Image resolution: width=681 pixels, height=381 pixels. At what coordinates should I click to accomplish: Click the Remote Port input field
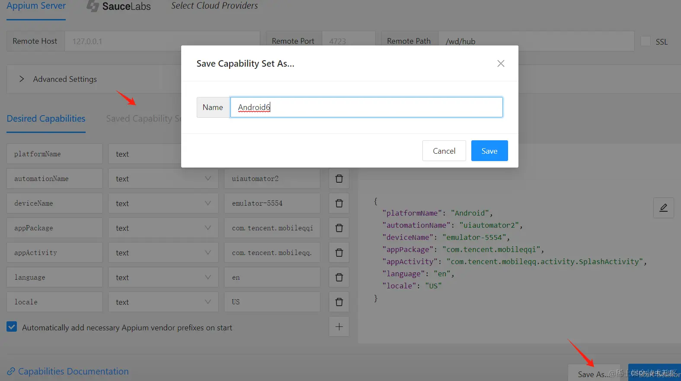[348, 41]
